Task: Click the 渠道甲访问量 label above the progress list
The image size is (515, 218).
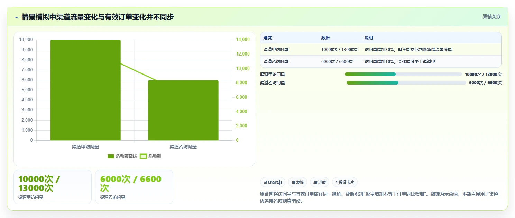Action: coord(273,75)
